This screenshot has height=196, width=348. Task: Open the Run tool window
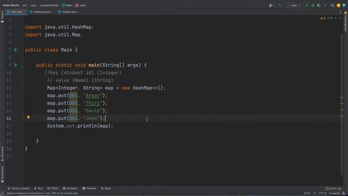pyautogui.click(x=39, y=188)
